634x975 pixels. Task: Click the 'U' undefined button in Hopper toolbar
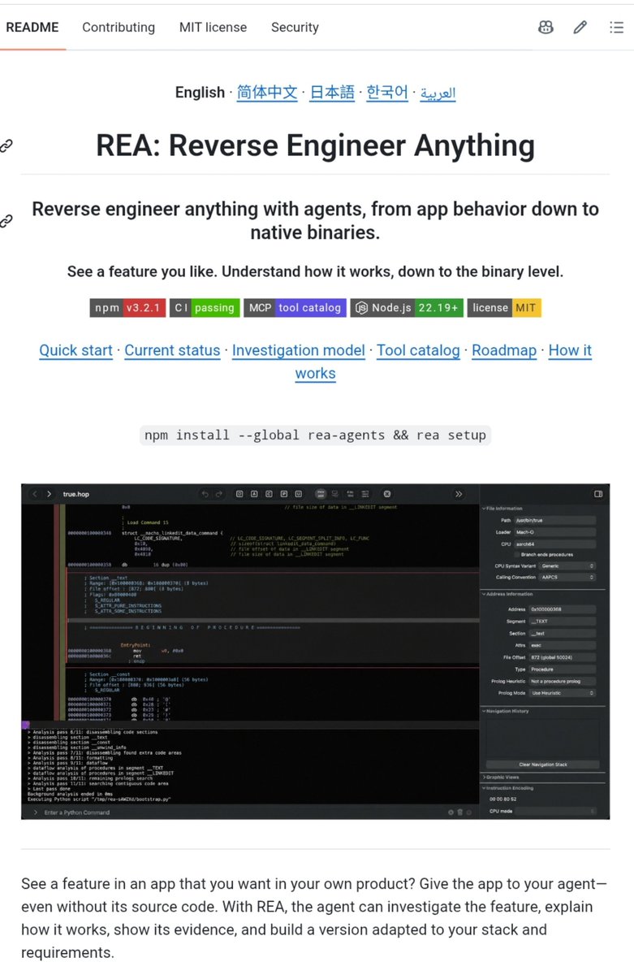[299, 494]
